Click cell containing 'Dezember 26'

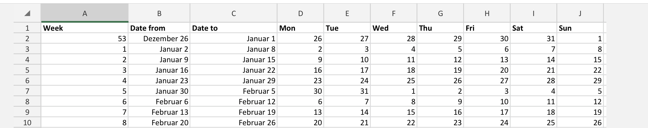tap(159, 39)
